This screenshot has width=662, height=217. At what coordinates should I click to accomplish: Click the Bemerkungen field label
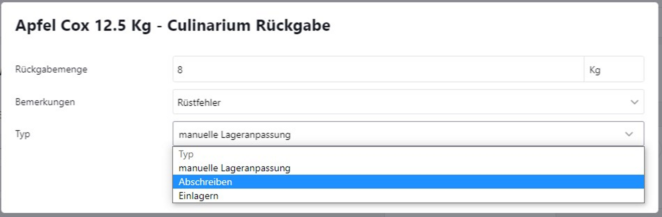(45, 102)
